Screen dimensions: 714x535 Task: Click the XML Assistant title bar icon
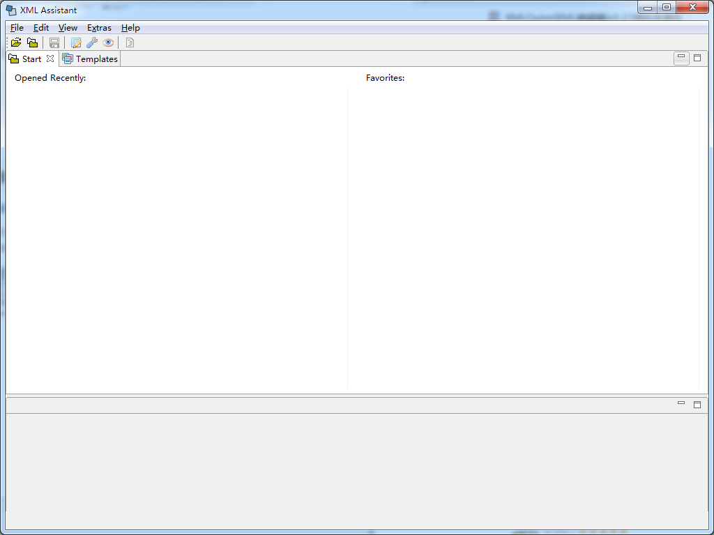[x=11, y=10]
